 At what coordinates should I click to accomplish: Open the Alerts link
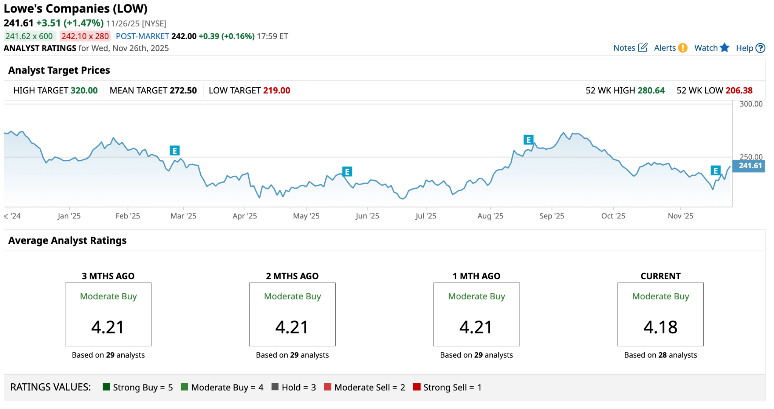coord(665,48)
